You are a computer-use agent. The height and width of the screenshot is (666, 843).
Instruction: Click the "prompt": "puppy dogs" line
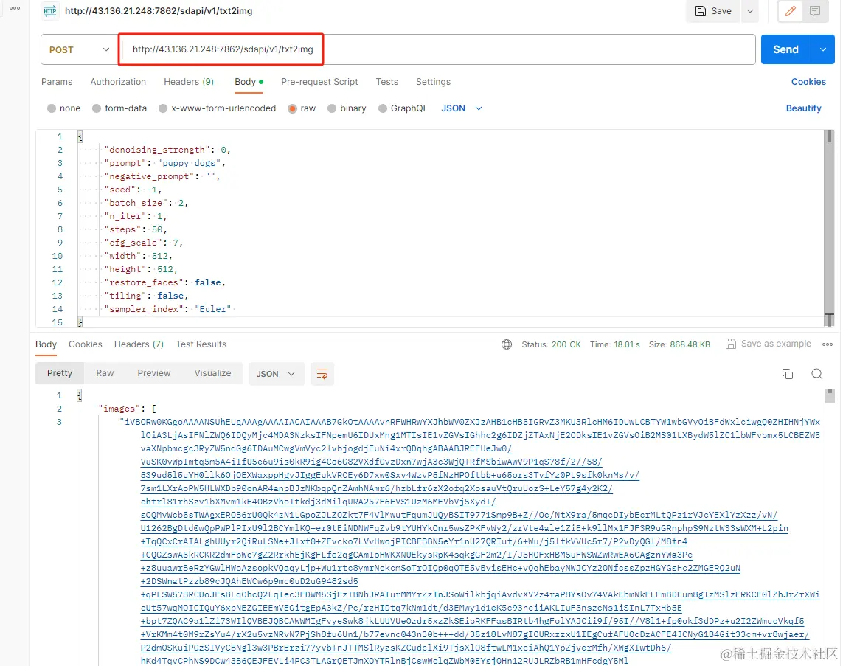coord(165,163)
